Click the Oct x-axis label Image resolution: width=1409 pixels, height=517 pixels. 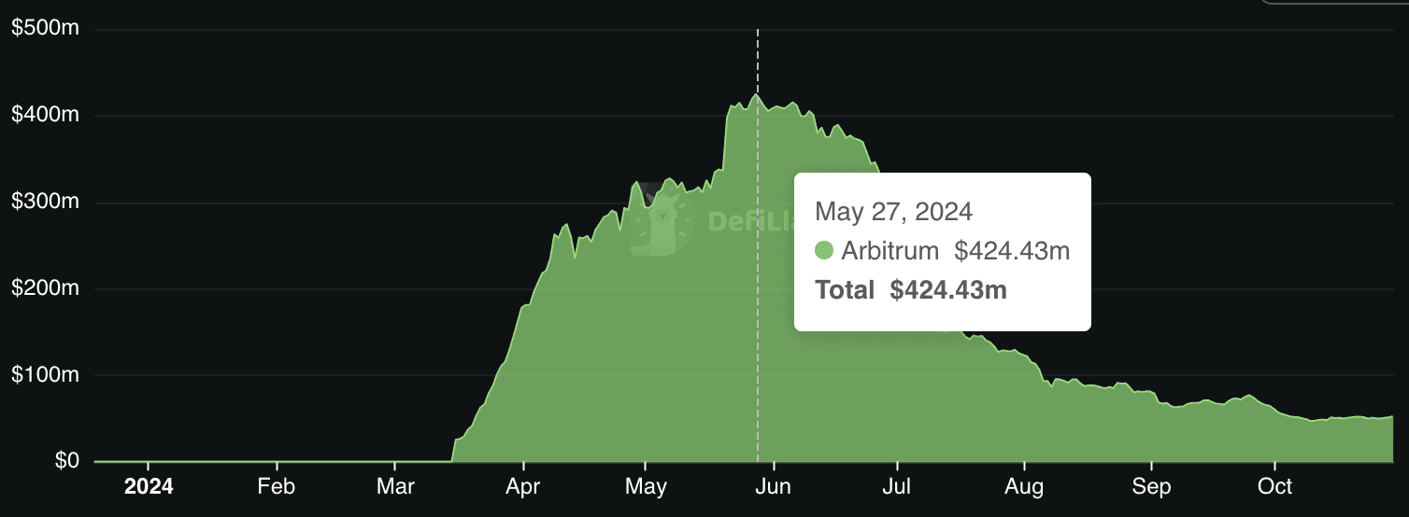point(1274,487)
